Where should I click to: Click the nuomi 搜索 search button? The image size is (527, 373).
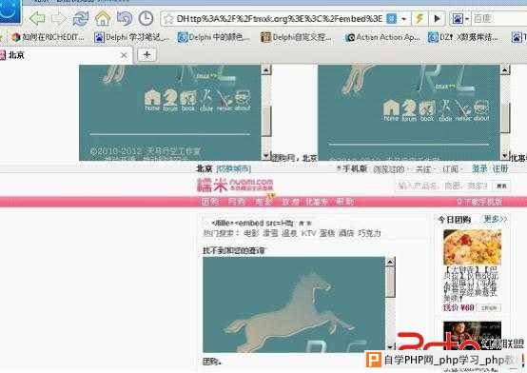[x=501, y=186]
